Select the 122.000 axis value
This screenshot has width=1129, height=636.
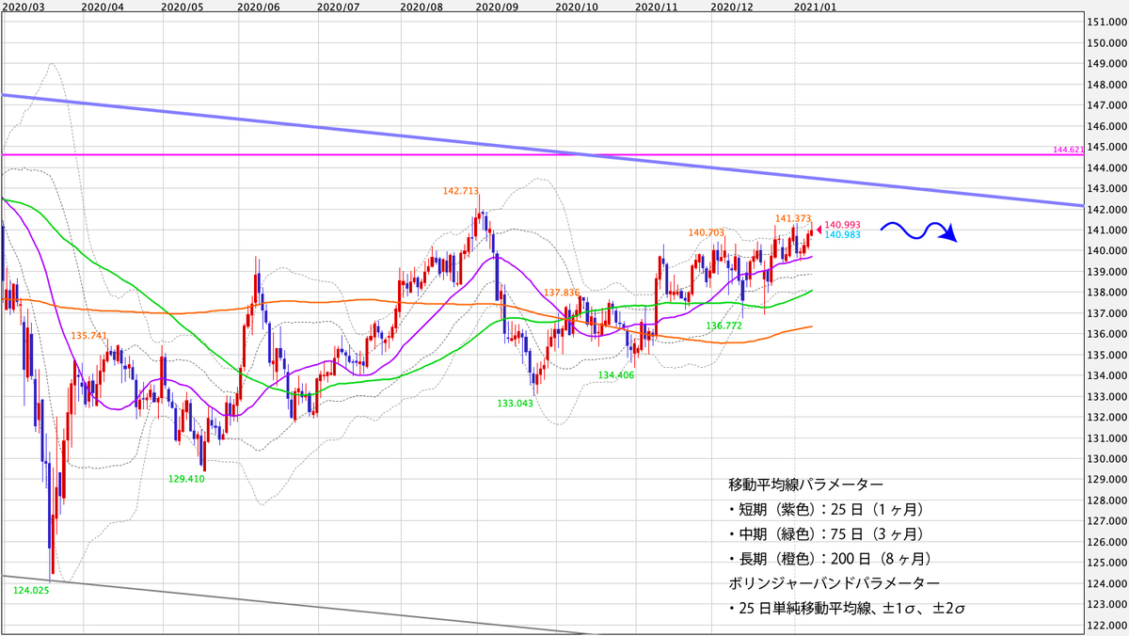[1105, 626]
